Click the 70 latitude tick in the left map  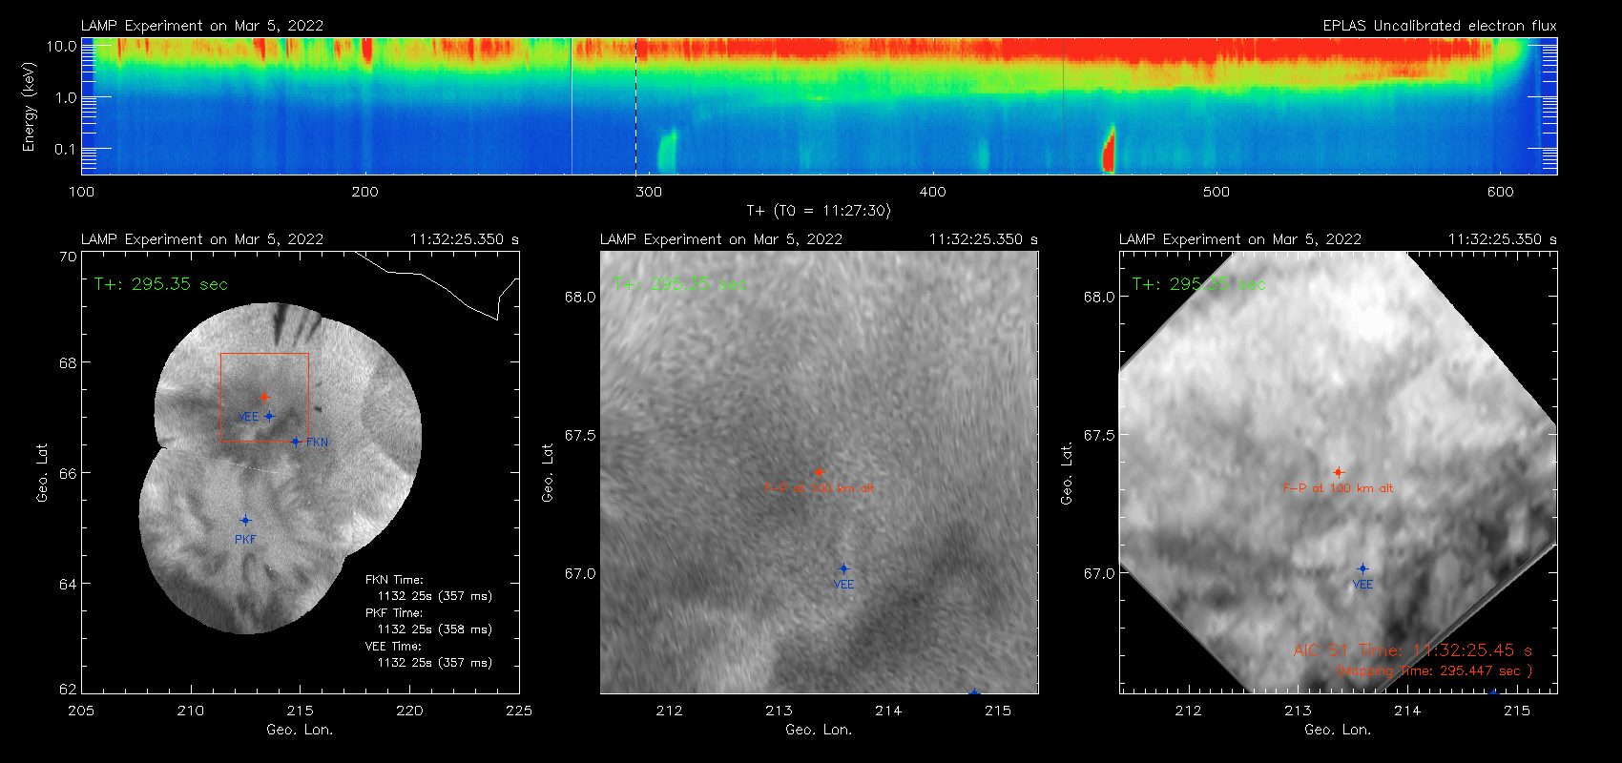click(67, 257)
